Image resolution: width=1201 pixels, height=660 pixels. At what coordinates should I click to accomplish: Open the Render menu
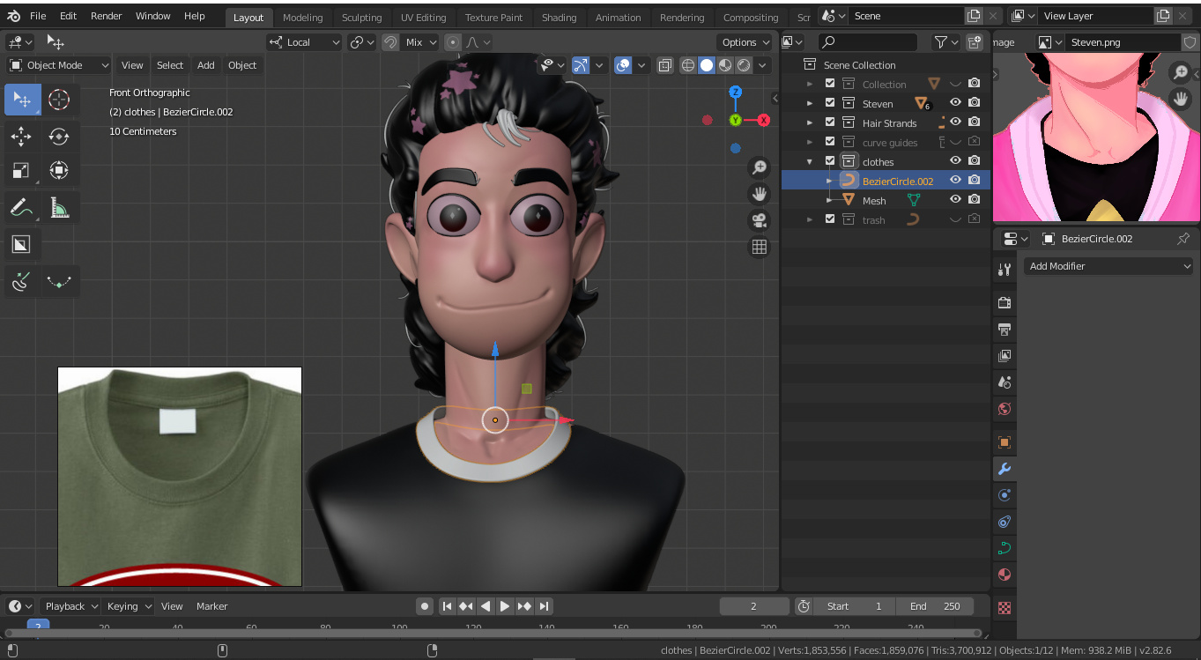pos(107,16)
